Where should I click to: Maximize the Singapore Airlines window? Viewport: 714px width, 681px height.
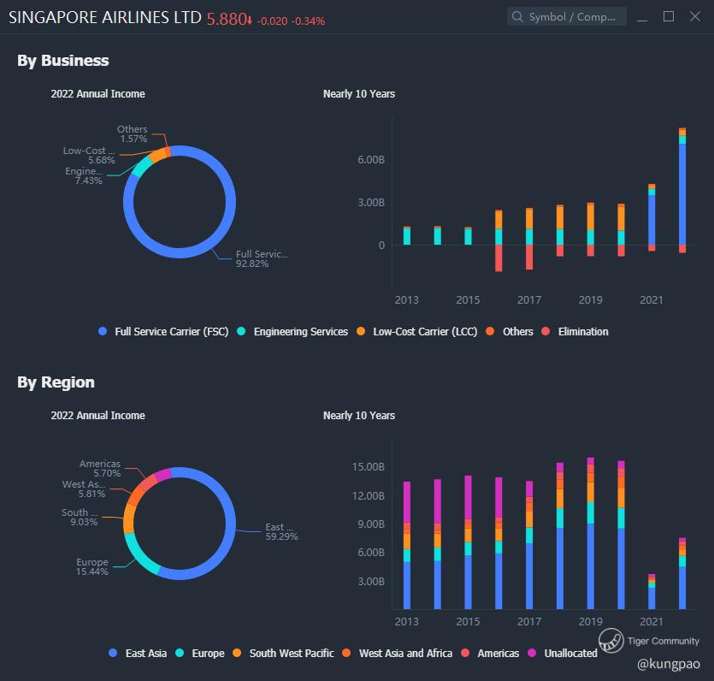coord(669,17)
